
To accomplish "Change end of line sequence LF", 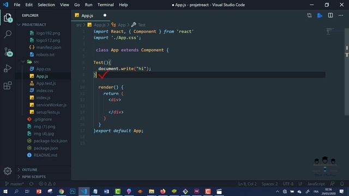I will tap(300, 184).
